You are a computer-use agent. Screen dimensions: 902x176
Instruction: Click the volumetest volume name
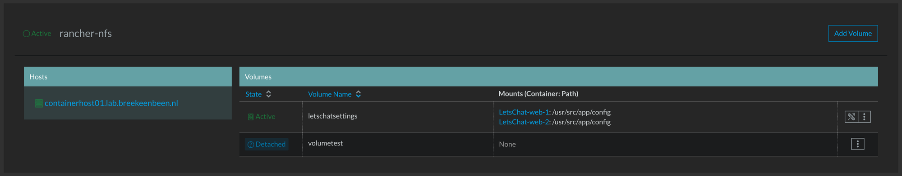coord(325,143)
